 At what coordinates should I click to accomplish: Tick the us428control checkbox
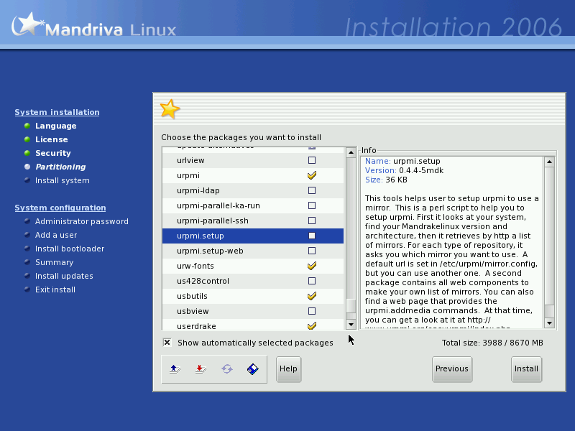click(312, 281)
